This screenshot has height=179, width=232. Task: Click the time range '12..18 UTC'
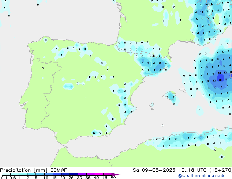192,170
